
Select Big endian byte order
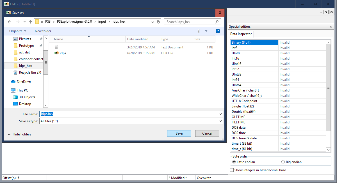tap(283, 162)
